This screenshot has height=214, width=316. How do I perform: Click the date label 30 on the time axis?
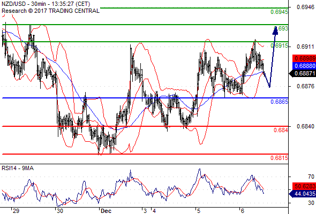[x=60, y=211]
